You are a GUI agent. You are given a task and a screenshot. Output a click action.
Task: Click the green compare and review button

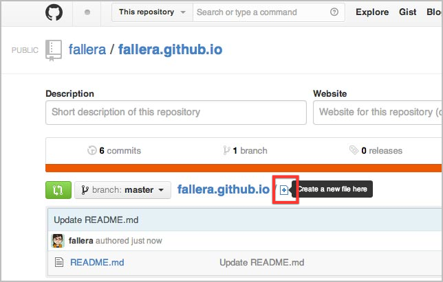[x=58, y=190]
